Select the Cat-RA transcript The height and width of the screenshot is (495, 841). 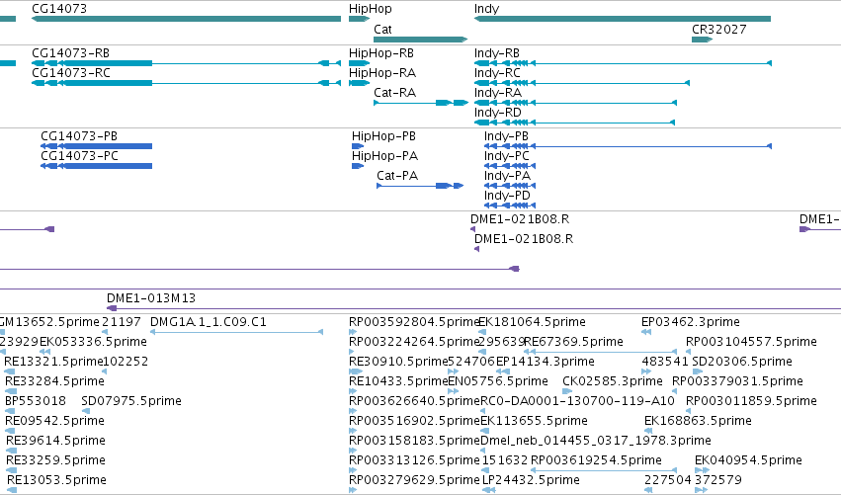[x=421, y=103]
